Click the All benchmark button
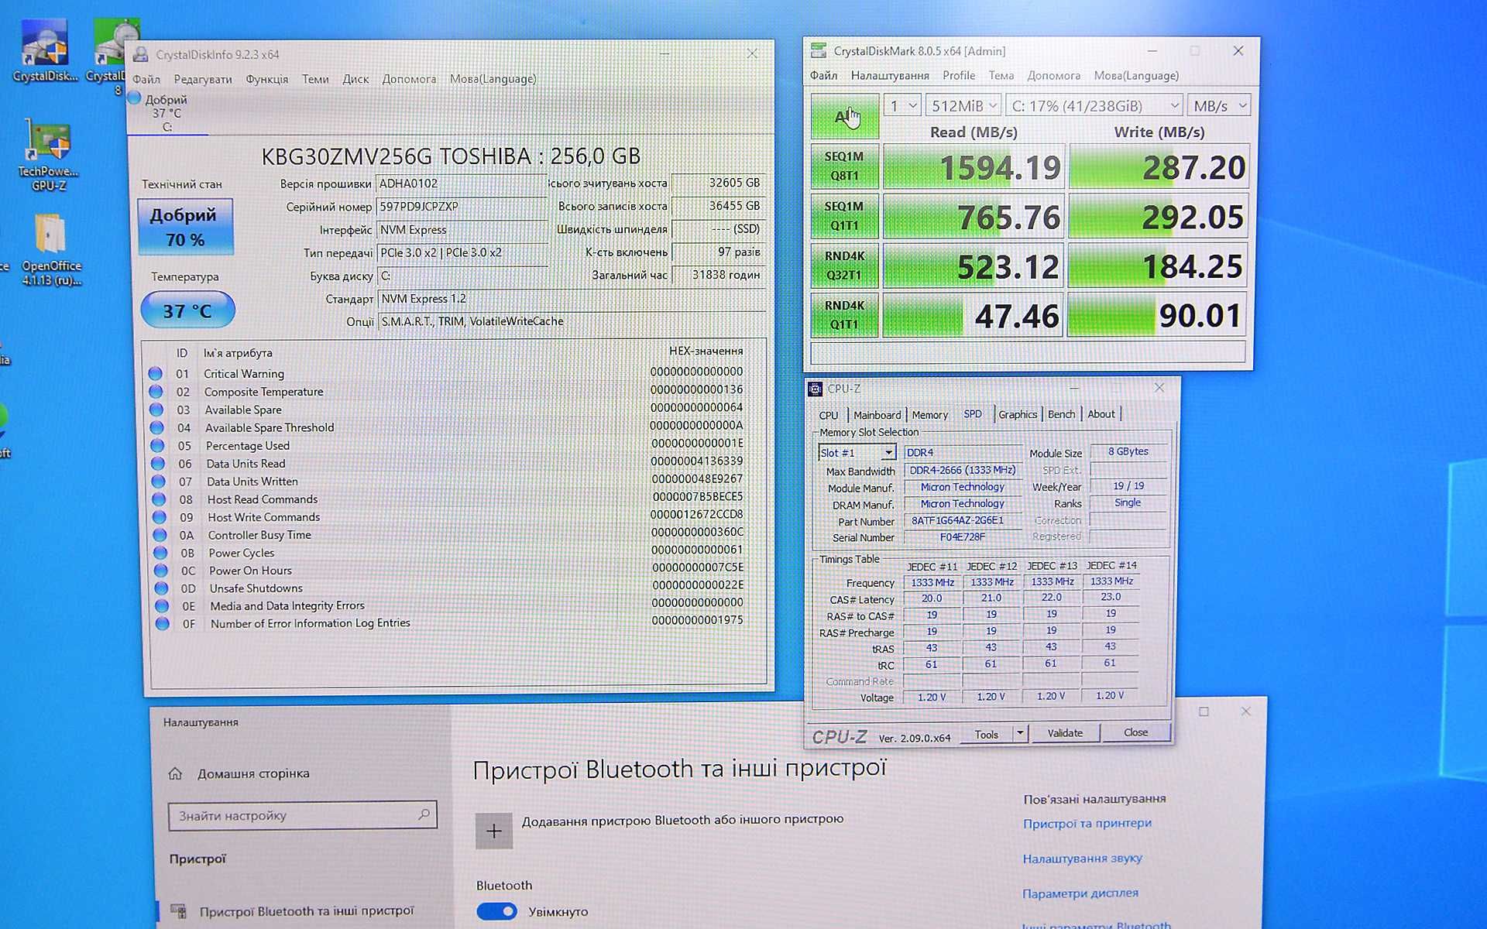 click(844, 116)
